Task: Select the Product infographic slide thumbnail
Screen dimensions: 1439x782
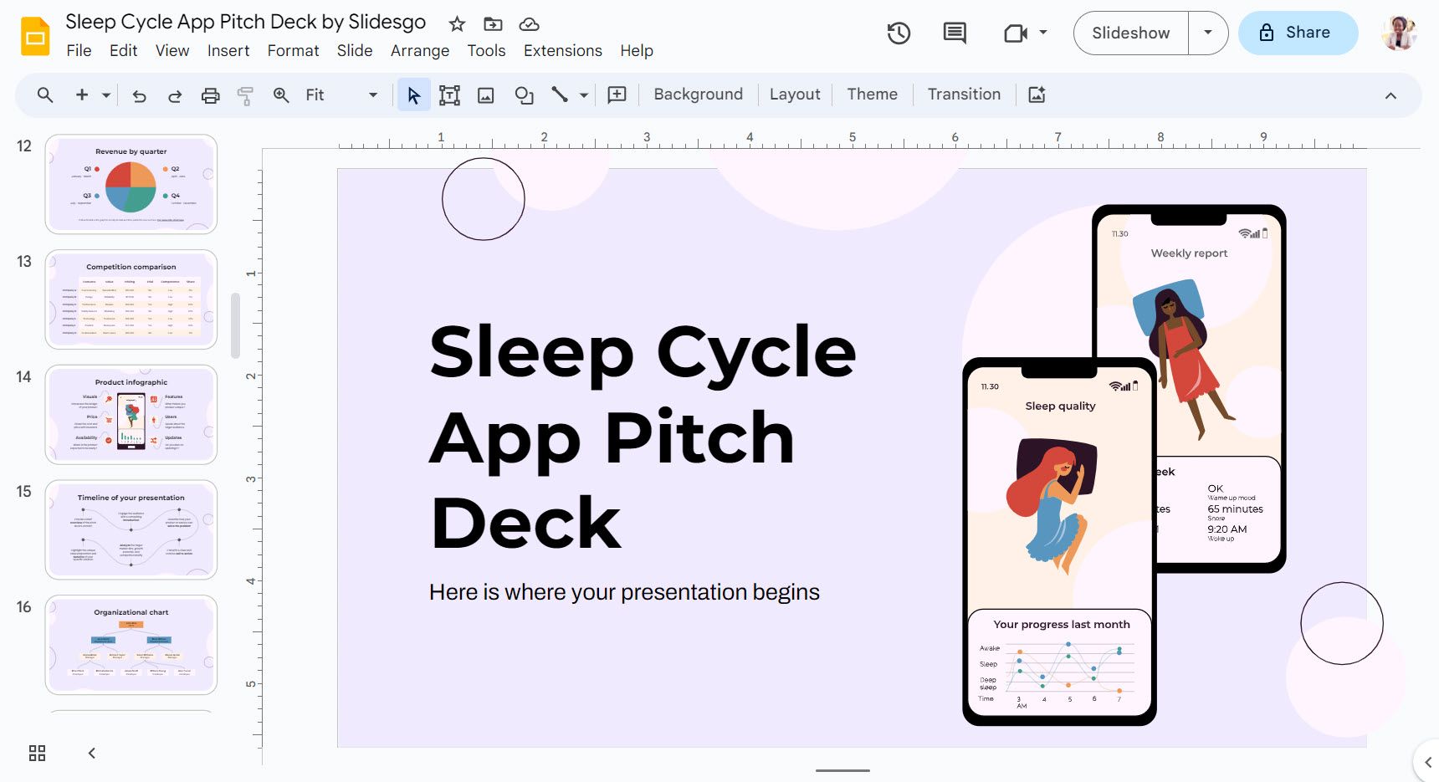Action: click(x=131, y=415)
